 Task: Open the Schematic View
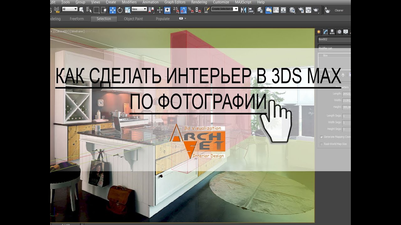point(283,10)
